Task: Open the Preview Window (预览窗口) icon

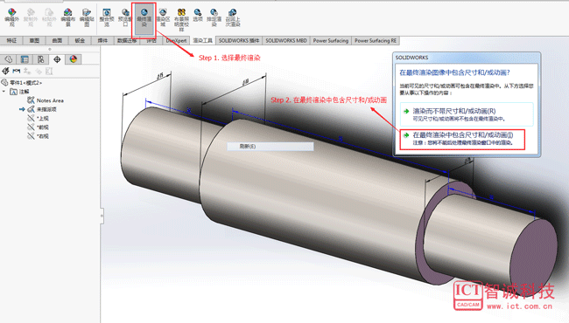Action: point(125,17)
